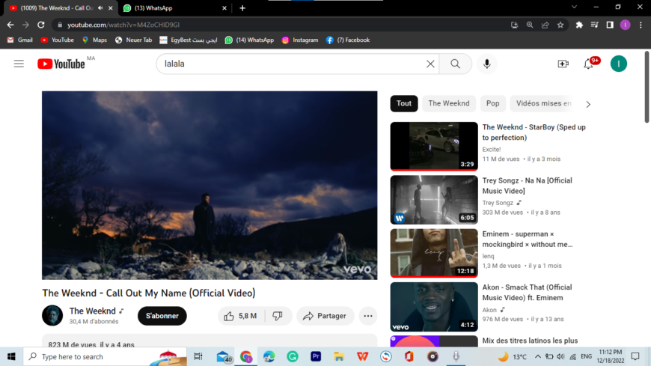Open the Akon - Smack That title
Screen dimensions: 651x366
[527, 293]
